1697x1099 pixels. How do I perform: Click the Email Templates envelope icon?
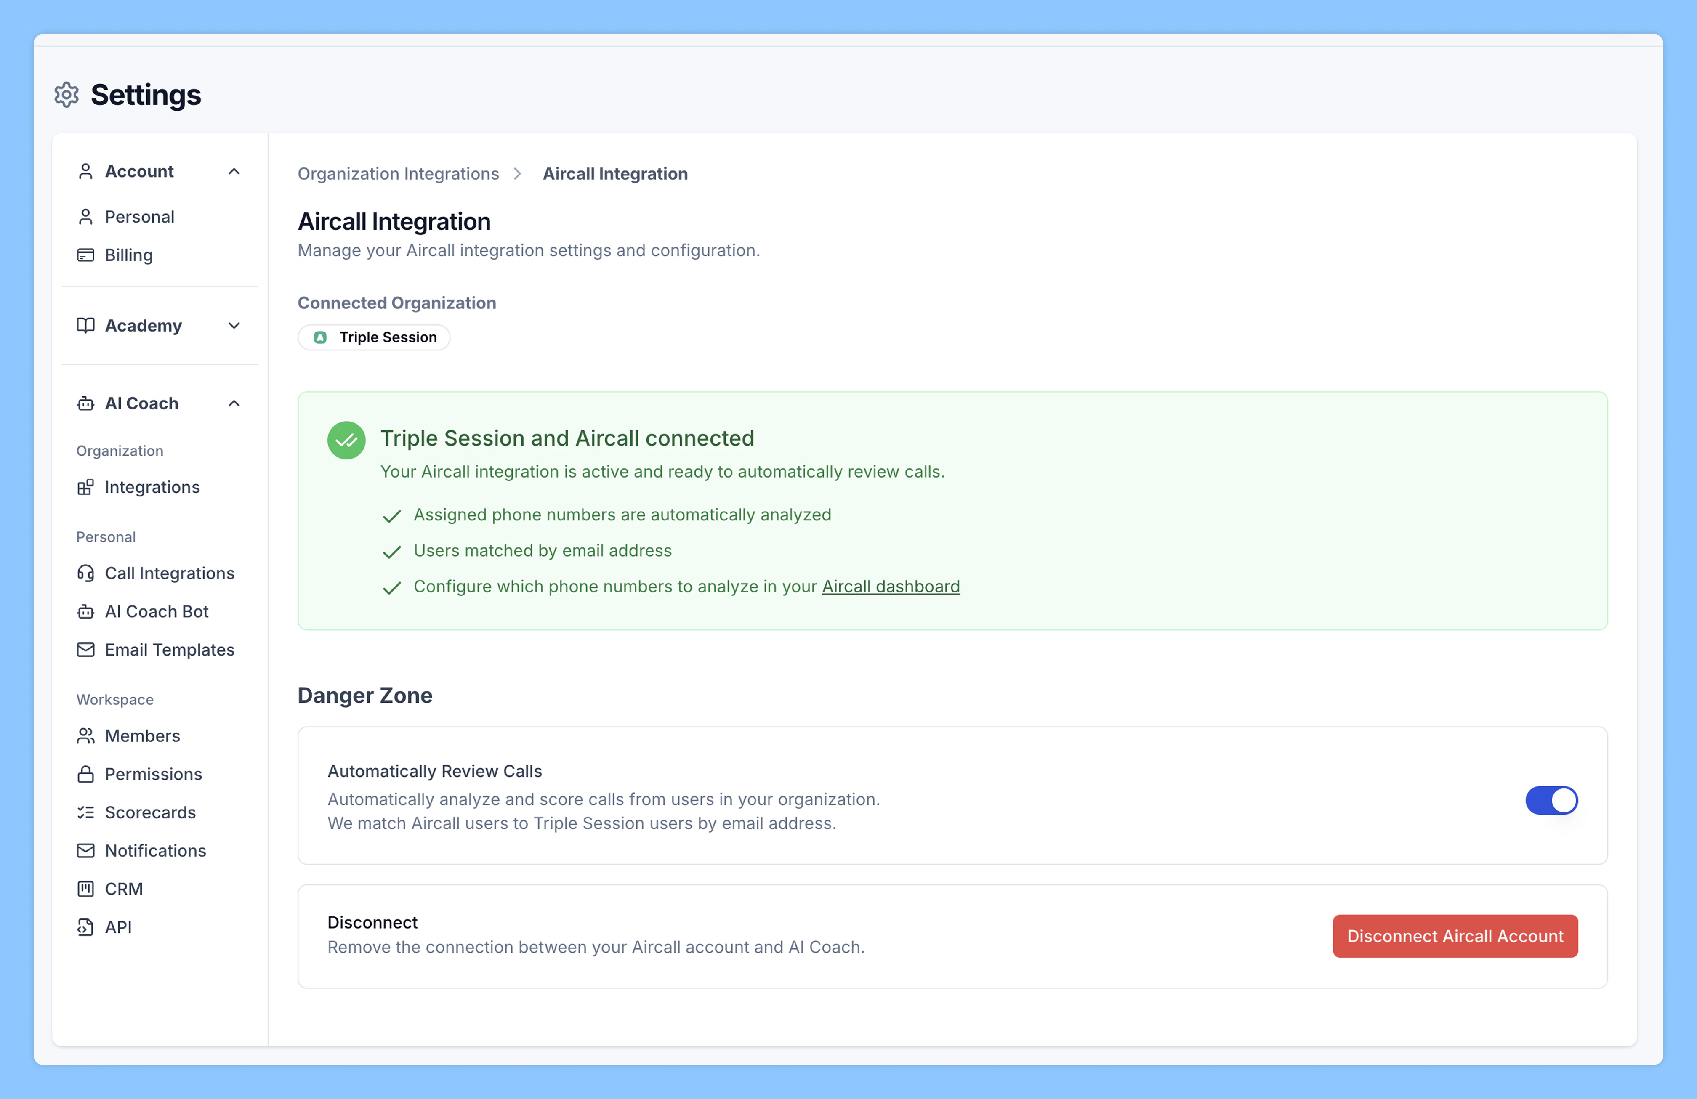click(x=85, y=650)
